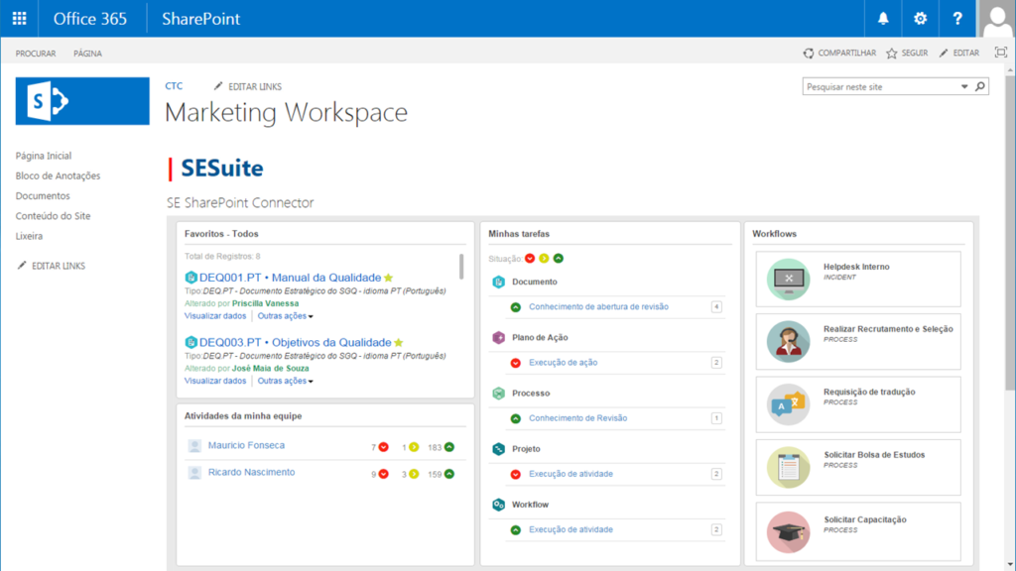Image resolution: width=1016 pixels, height=571 pixels.
Task: Open the Office 365 app launcher grid
Action: click(x=19, y=18)
